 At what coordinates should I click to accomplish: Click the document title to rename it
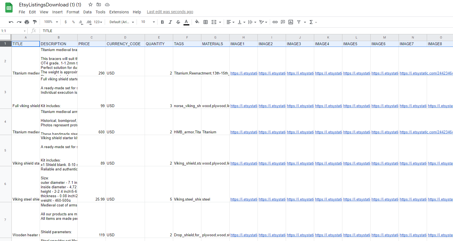[x=50, y=5]
